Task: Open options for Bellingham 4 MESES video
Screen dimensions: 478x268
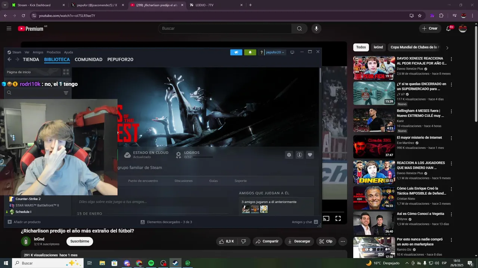Action: pyautogui.click(x=451, y=111)
